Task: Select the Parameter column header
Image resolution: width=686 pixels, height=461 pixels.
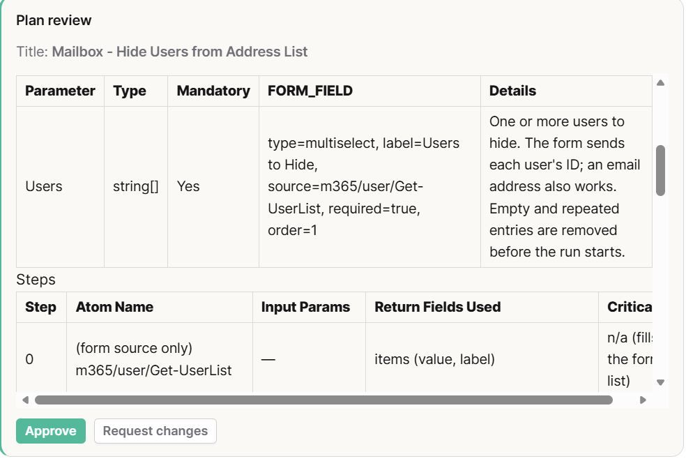Action: tap(61, 91)
